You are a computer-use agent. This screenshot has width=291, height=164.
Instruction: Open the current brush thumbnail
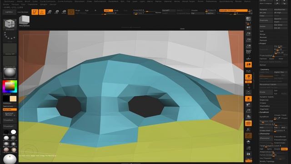point(10,24)
